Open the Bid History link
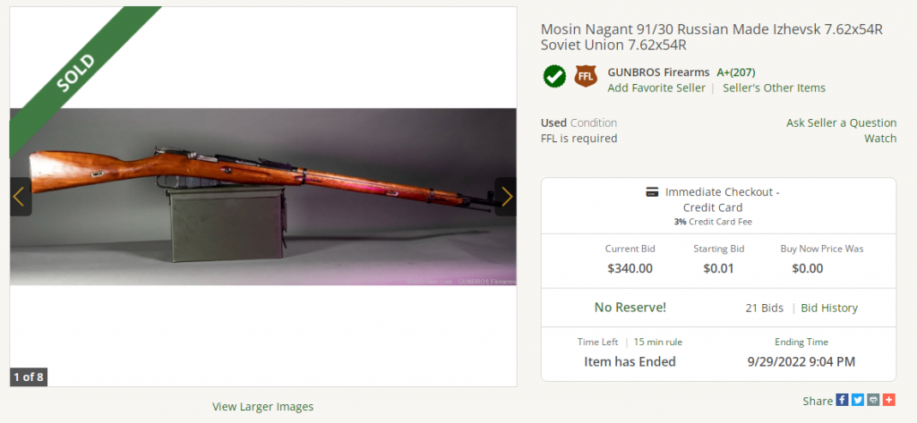 829,308
